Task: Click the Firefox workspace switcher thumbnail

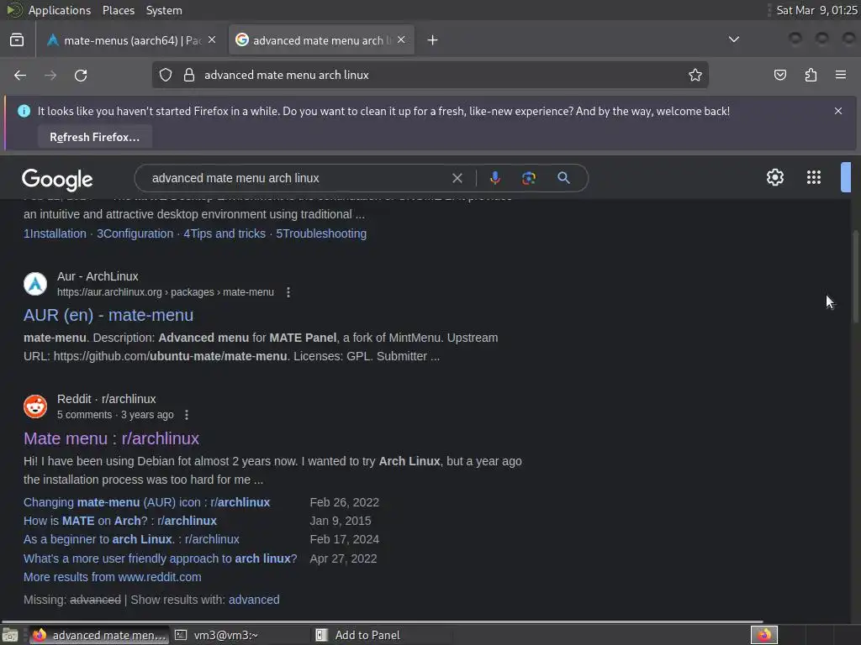Action: 763,635
